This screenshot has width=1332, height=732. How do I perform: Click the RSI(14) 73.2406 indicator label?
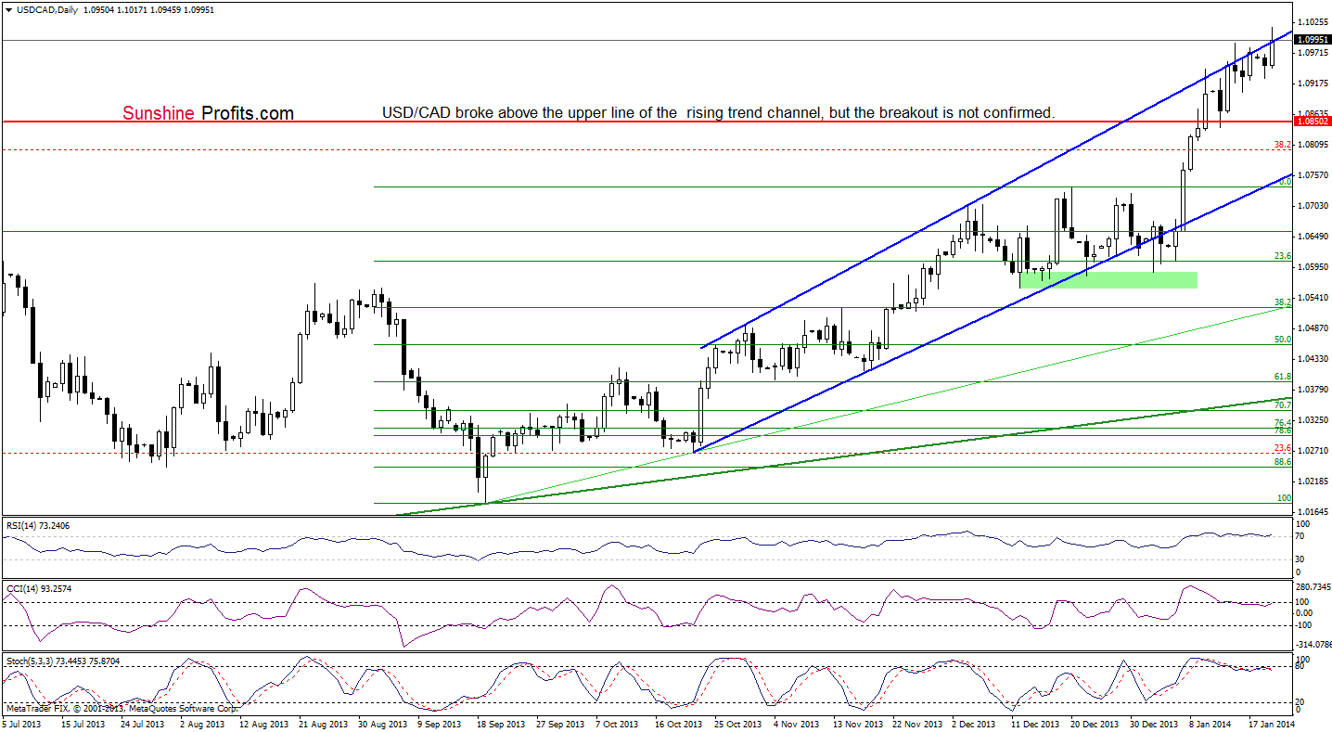(36, 526)
